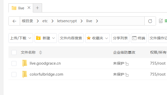Expand the 新建 dropdown menu
Screen dimensions: 167x95
click(46, 38)
